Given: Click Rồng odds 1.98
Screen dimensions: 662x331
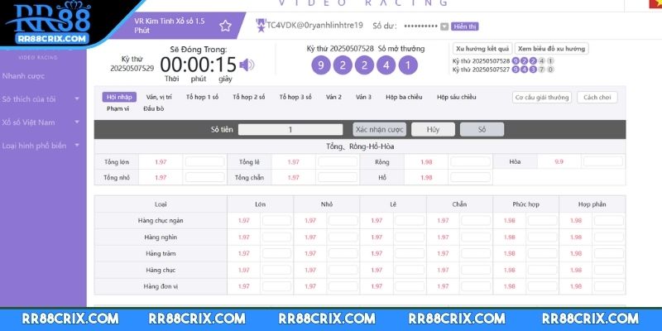Looking at the screenshot, I should (x=426, y=161).
